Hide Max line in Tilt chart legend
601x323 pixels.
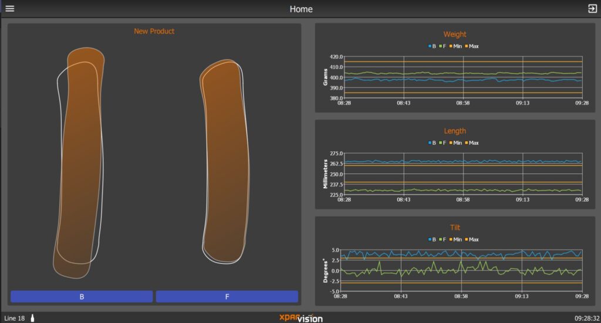pos(472,239)
